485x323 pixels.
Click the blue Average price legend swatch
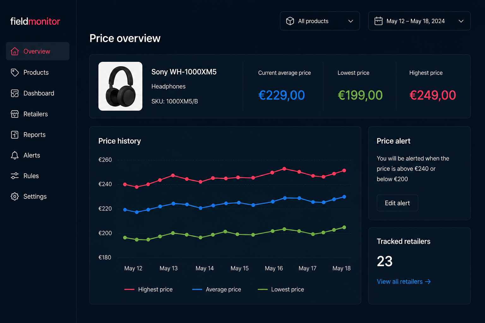coord(197,289)
